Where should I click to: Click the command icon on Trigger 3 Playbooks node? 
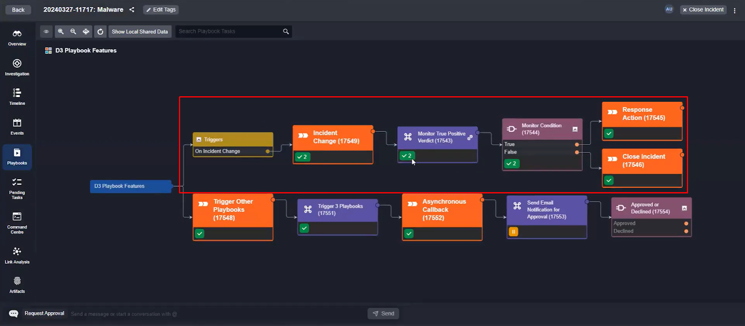coord(308,209)
